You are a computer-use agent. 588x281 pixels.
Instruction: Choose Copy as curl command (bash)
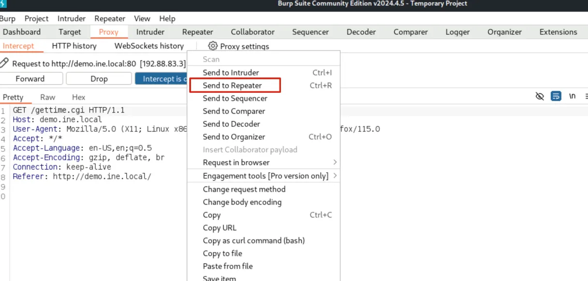pos(264,240)
